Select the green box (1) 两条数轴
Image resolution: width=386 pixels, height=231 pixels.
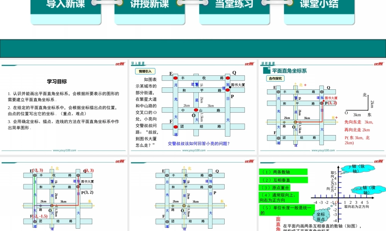click(283, 172)
